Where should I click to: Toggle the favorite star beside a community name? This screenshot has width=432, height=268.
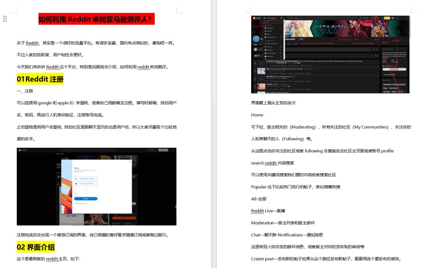click(280, 46)
